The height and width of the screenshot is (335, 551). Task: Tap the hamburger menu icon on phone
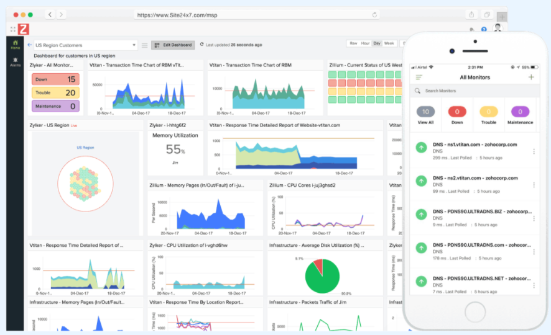419,78
